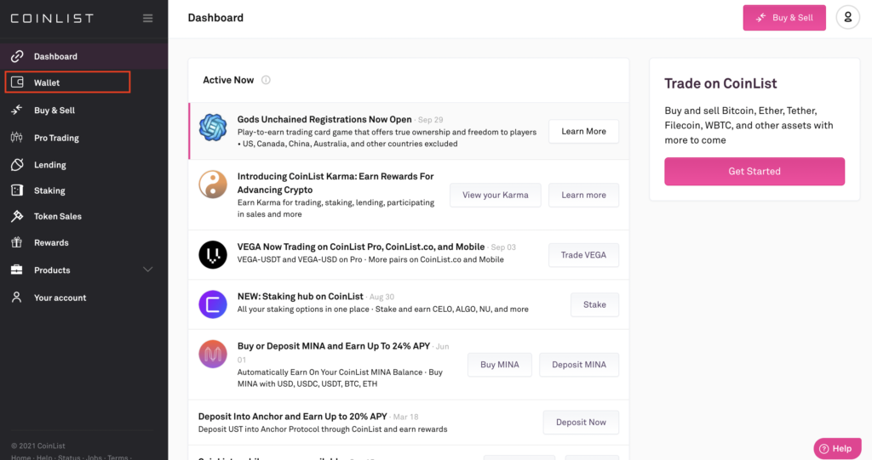872x460 pixels.
Task: Click the Staking hub purple C icon
Action: point(213,304)
